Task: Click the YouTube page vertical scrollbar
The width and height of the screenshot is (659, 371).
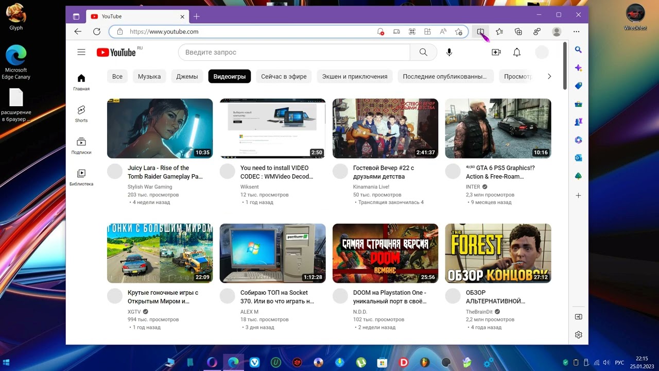Action: coord(565,65)
